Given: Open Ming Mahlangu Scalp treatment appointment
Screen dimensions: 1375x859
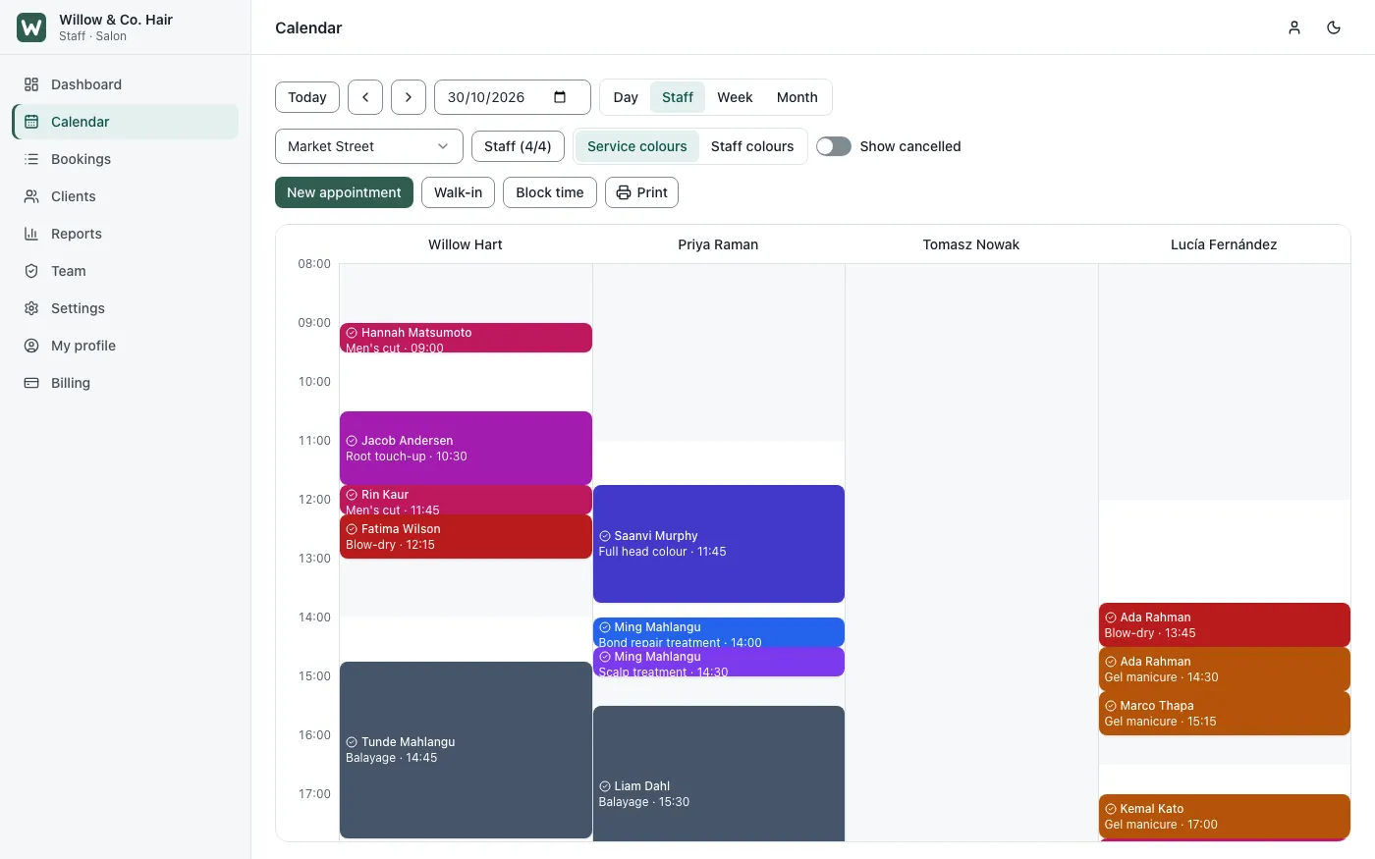Looking at the screenshot, I should click(x=719, y=662).
